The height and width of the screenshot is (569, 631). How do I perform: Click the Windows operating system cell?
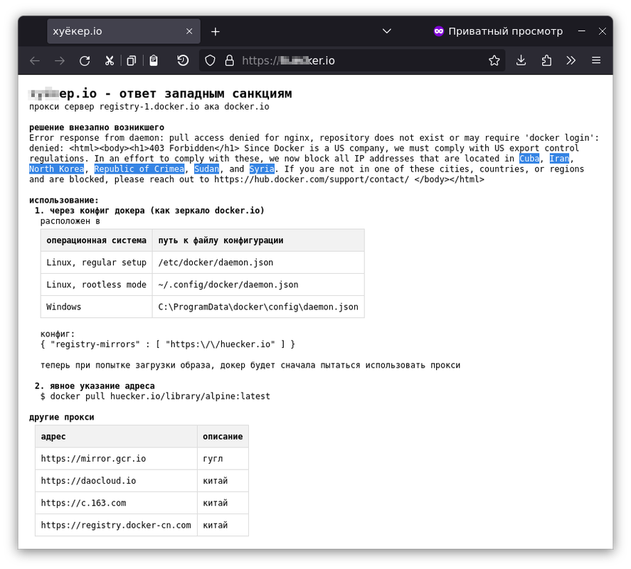(x=96, y=307)
